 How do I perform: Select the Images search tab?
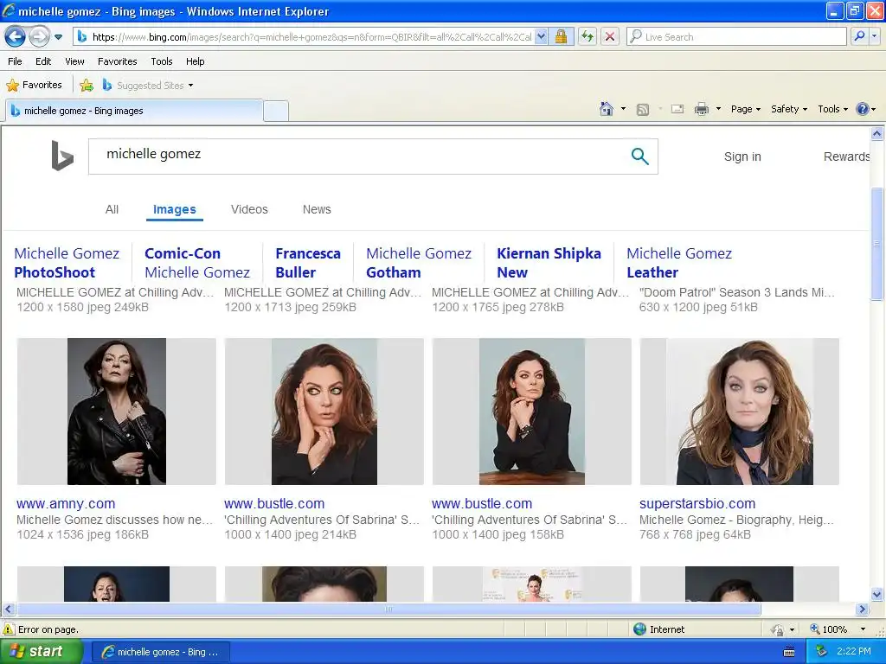click(175, 209)
